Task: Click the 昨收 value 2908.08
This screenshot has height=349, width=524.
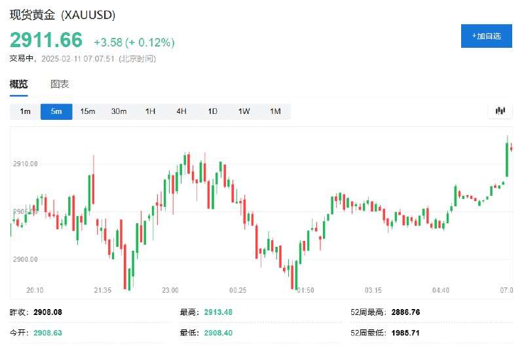Action: (48, 312)
